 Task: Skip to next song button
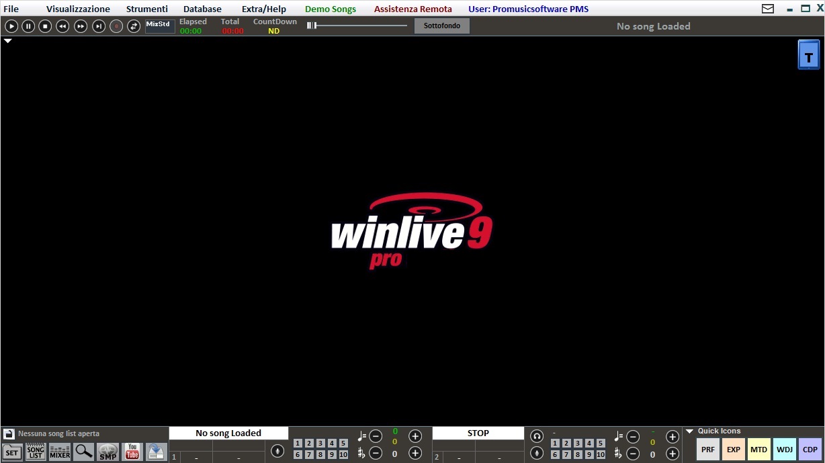[99, 26]
